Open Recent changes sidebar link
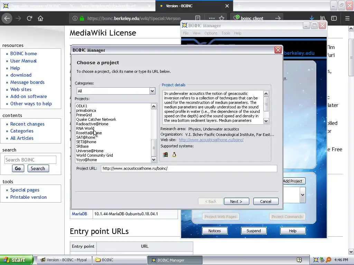Image resolution: width=354 pixels, height=265 pixels. (27, 124)
